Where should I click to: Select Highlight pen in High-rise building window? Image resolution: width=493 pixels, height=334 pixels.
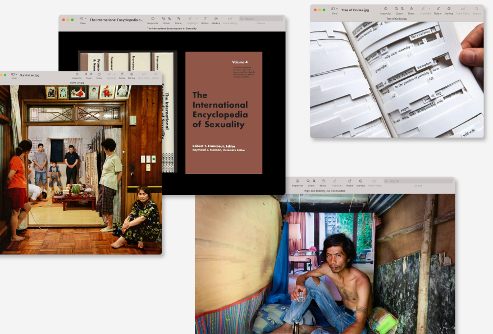pyautogui.click(x=335, y=181)
